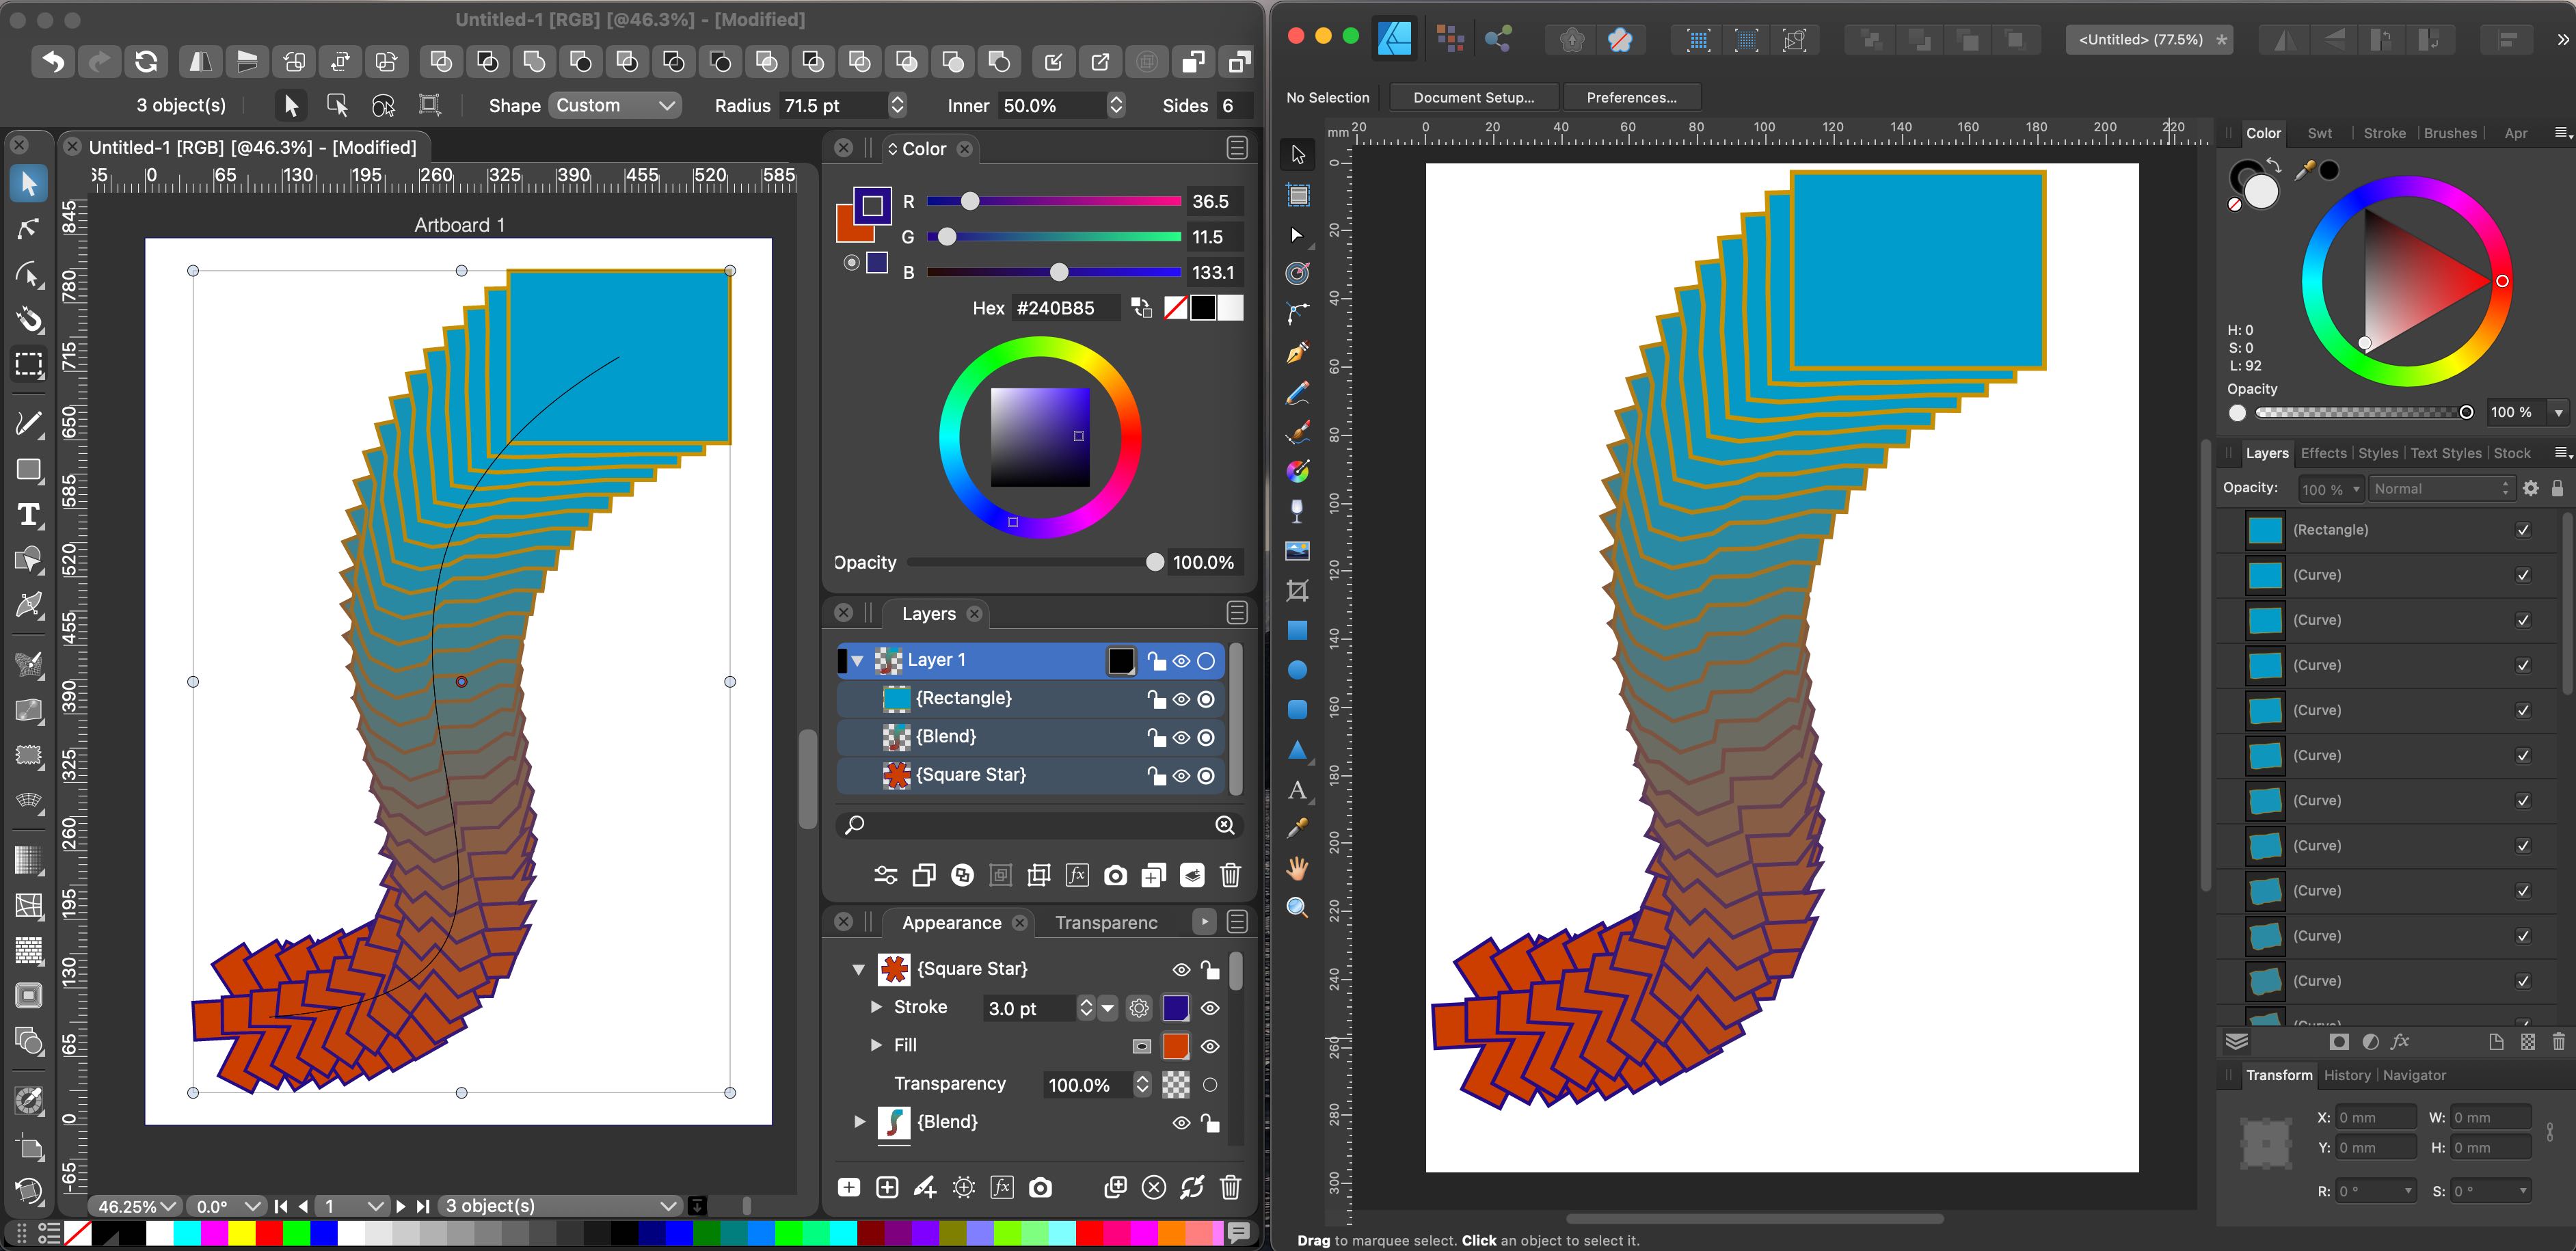Select the Vector Brush tool

[x=1297, y=432]
